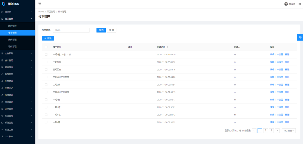Click the floor list icon in 三期东座 row
The height and width of the screenshot is (144, 303).
277,62
